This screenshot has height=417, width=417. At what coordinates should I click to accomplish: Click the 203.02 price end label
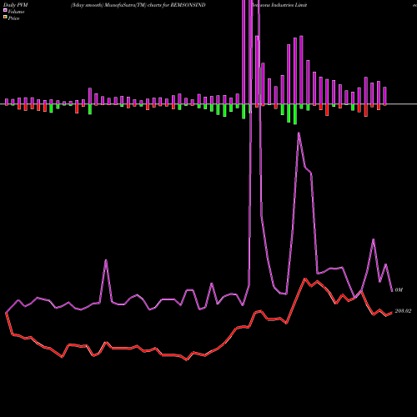(403, 311)
